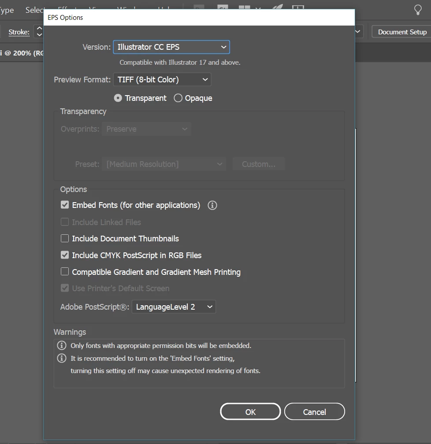The height and width of the screenshot is (444, 431).
Task: Open the Preview Format dropdown
Action: point(162,80)
